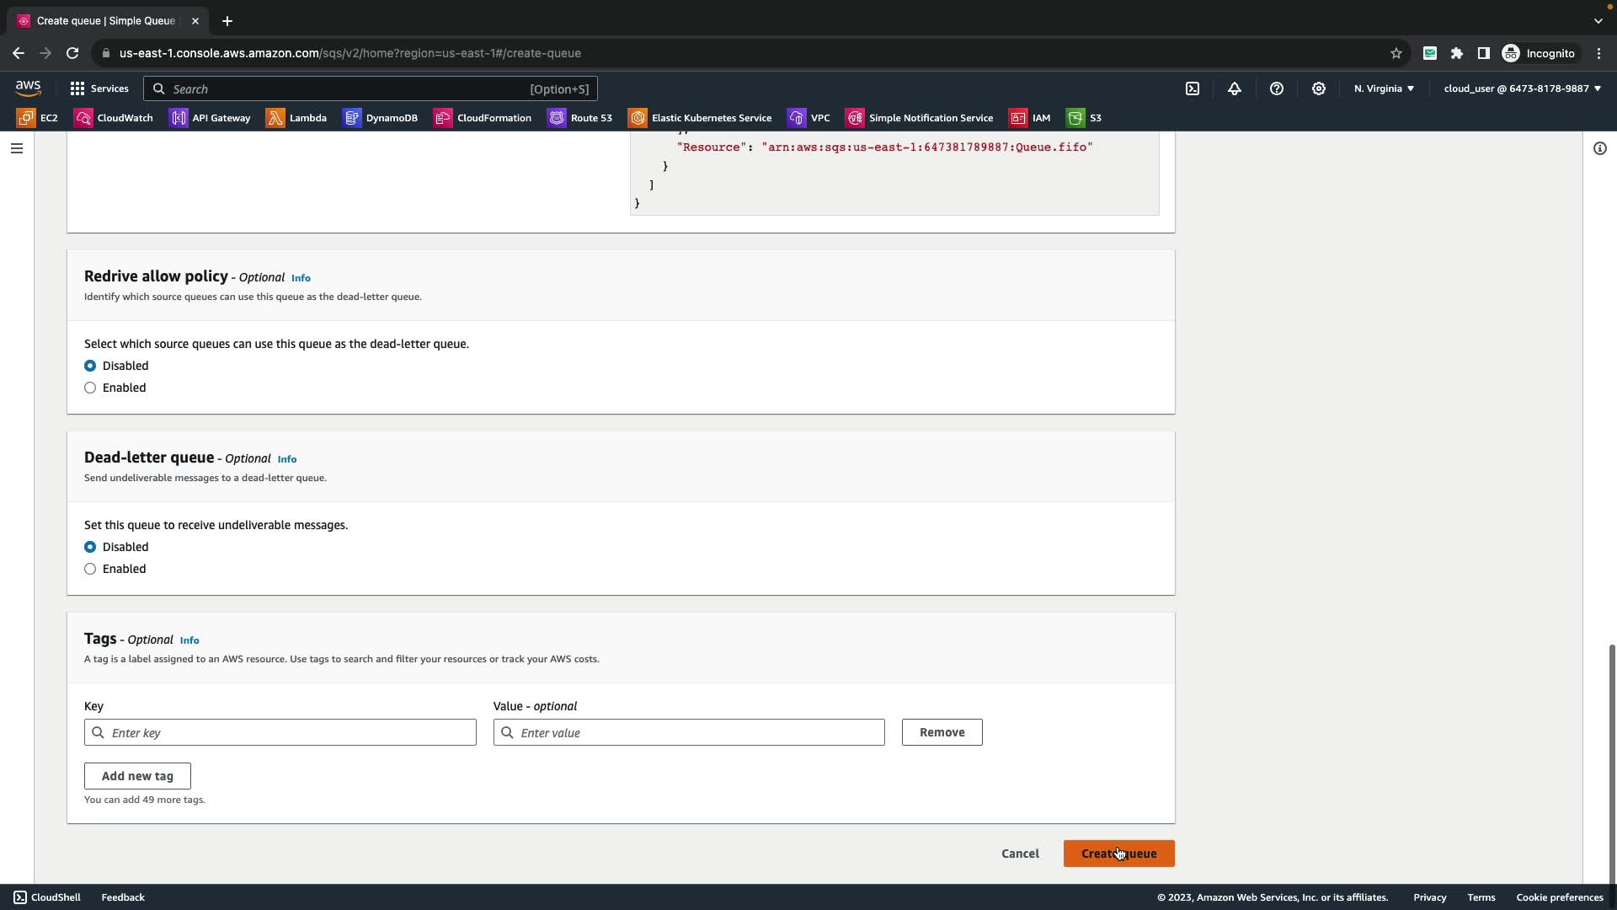The image size is (1617, 910).
Task: Open AWS settings gear icon
Action: (1319, 88)
